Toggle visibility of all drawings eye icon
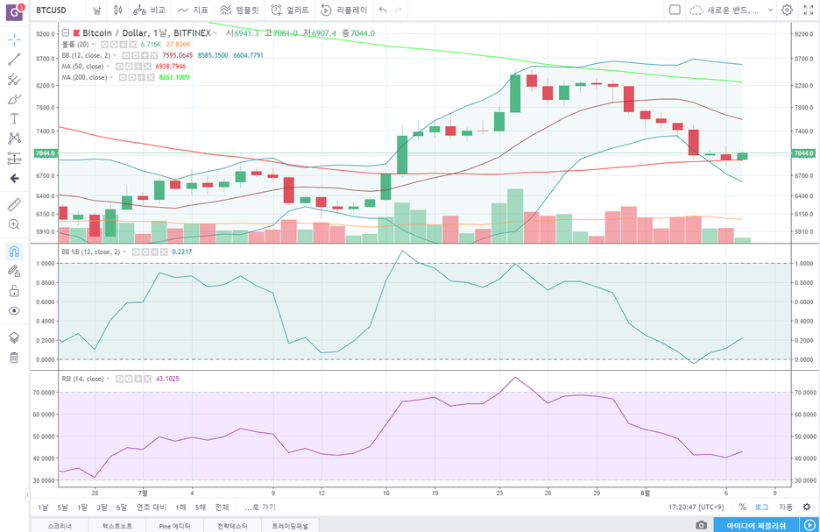This screenshot has height=532, width=820. [x=14, y=311]
